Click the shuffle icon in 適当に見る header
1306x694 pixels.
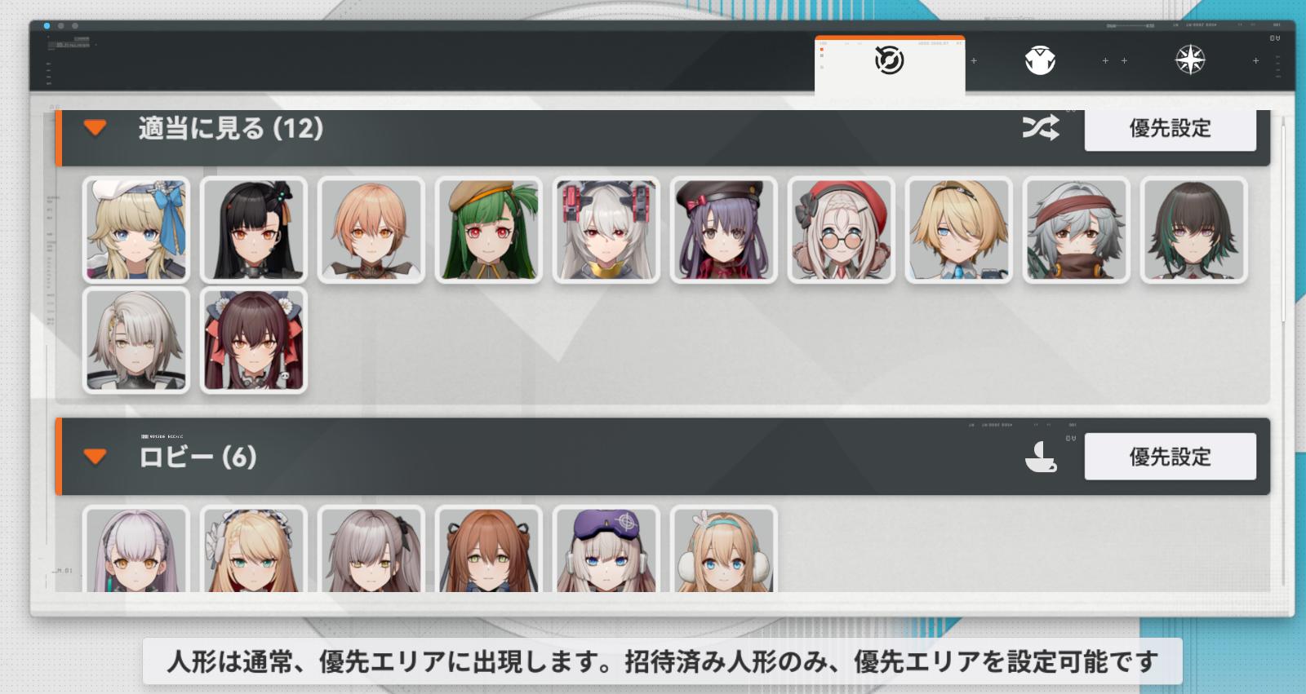pos(1041,128)
